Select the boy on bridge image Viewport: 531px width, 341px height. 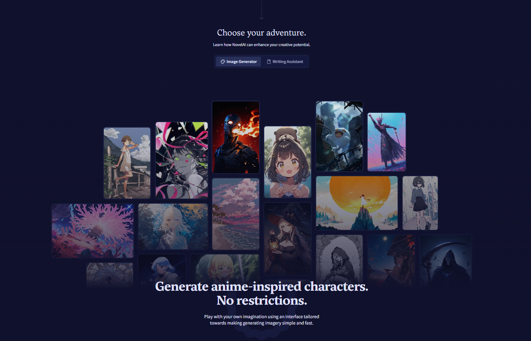[127, 163]
